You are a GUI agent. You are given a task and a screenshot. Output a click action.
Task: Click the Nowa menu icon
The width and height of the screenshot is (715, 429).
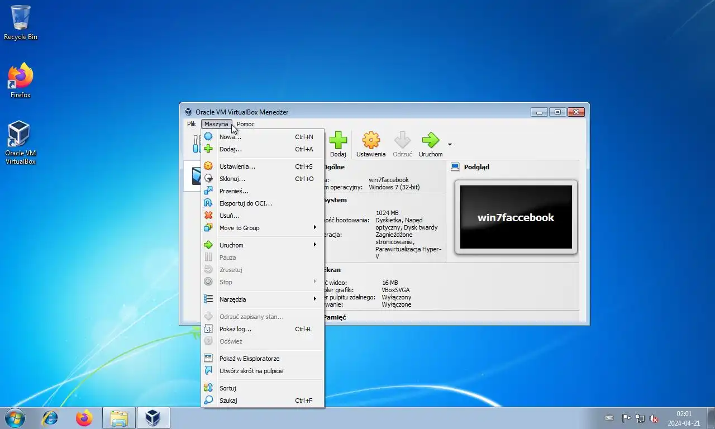(x=208, y=137)
